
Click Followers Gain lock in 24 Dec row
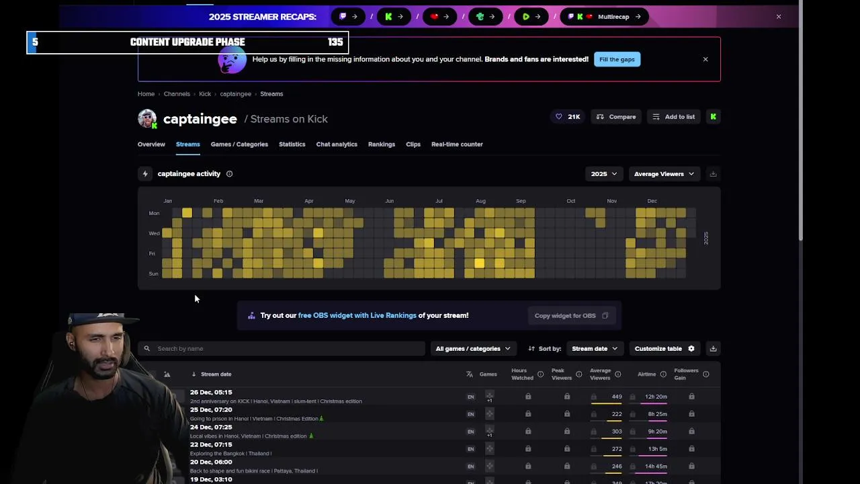click(691, 432)
